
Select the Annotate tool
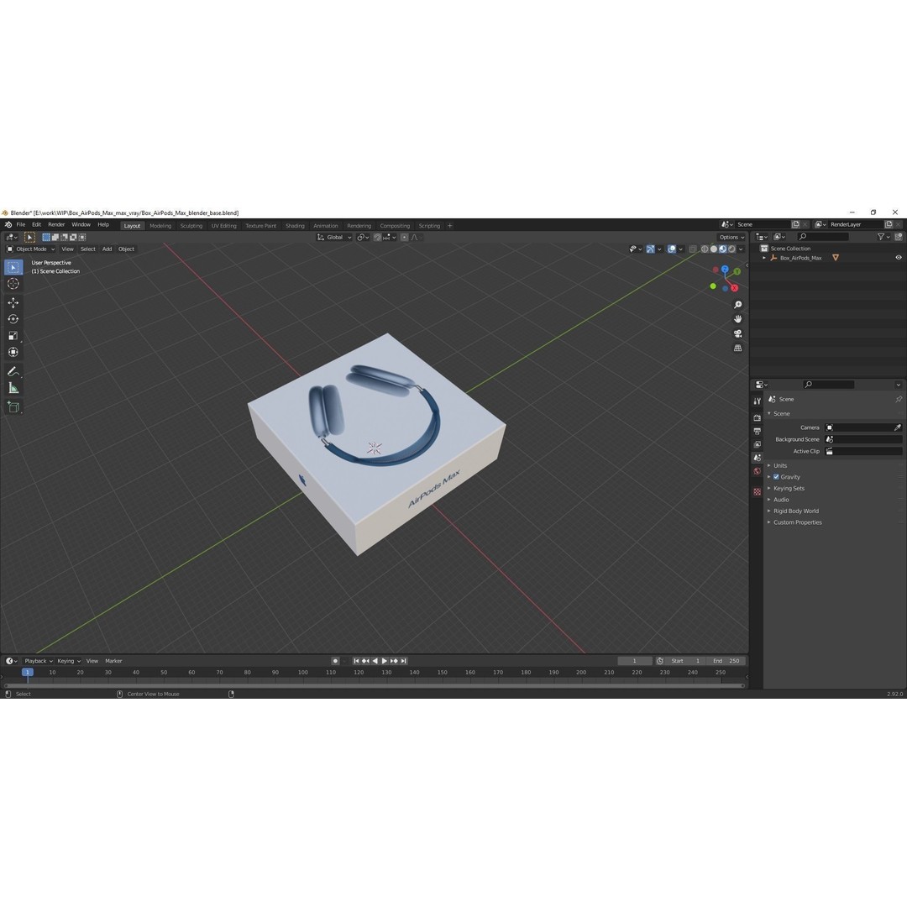pyautogui.click(x=13, y=371)
